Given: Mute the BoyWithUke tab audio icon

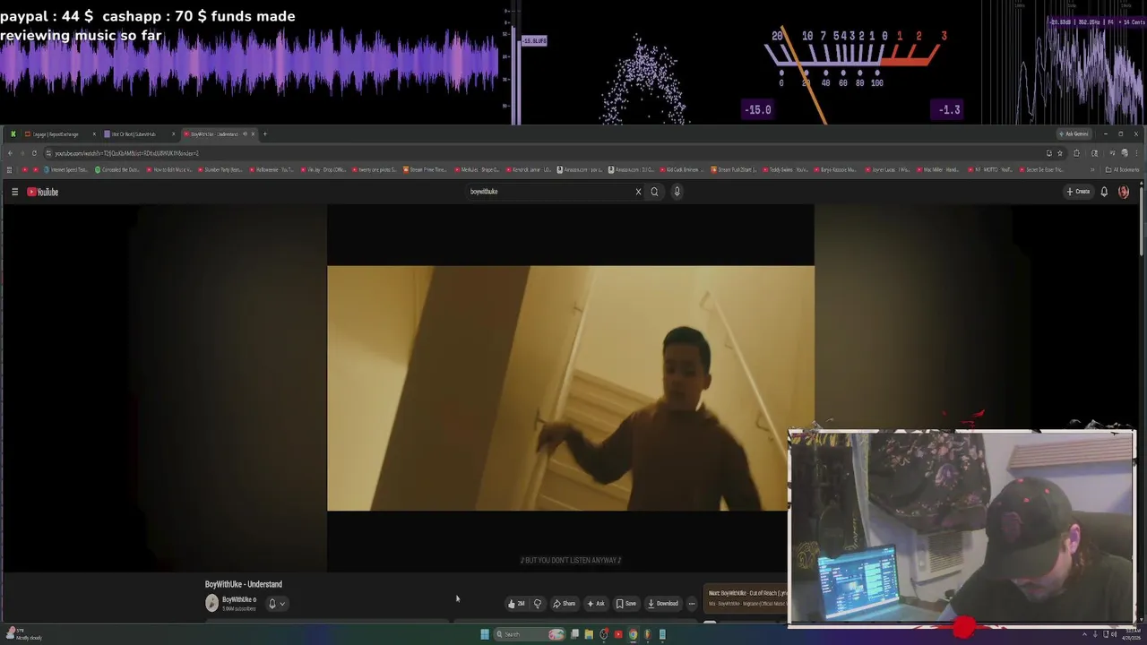Looking at the screenshot, I should pos(244,134).
